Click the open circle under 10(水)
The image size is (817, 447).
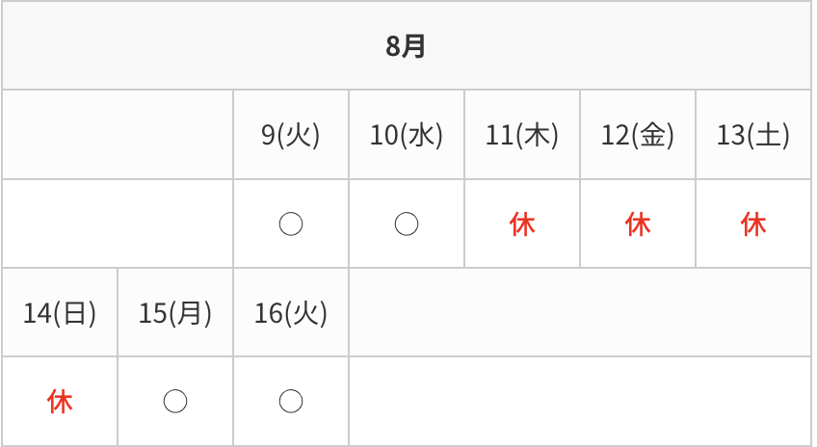click(407, 224)
